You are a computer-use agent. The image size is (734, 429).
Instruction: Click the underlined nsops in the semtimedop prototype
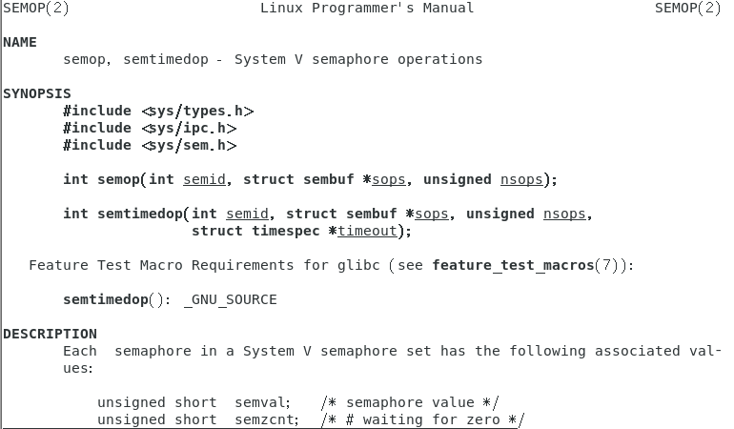pyautogui.click(x=564, y=214)
